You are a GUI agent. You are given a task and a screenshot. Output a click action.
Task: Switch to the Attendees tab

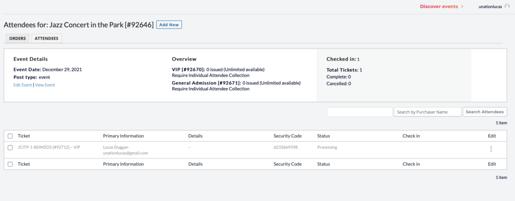point(46,38)
